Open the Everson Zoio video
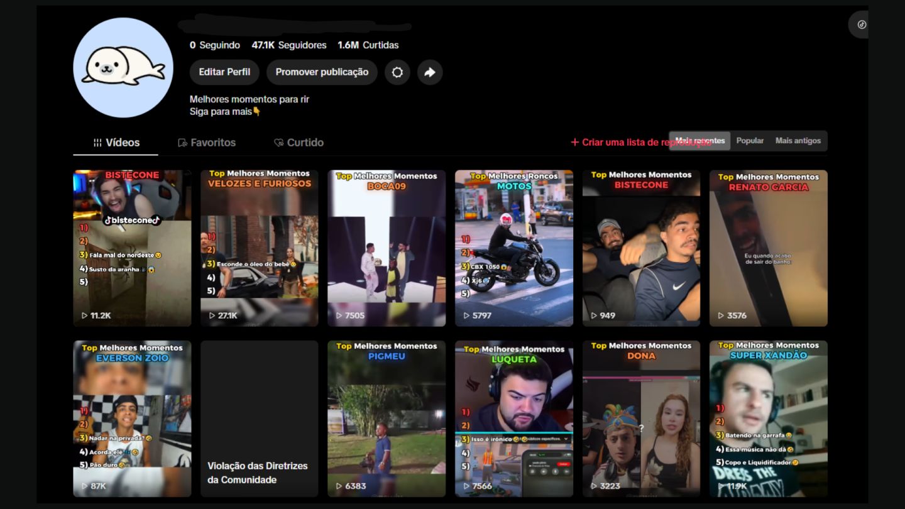Viewport: 905px width, 509px height. (x=132, y=419)
